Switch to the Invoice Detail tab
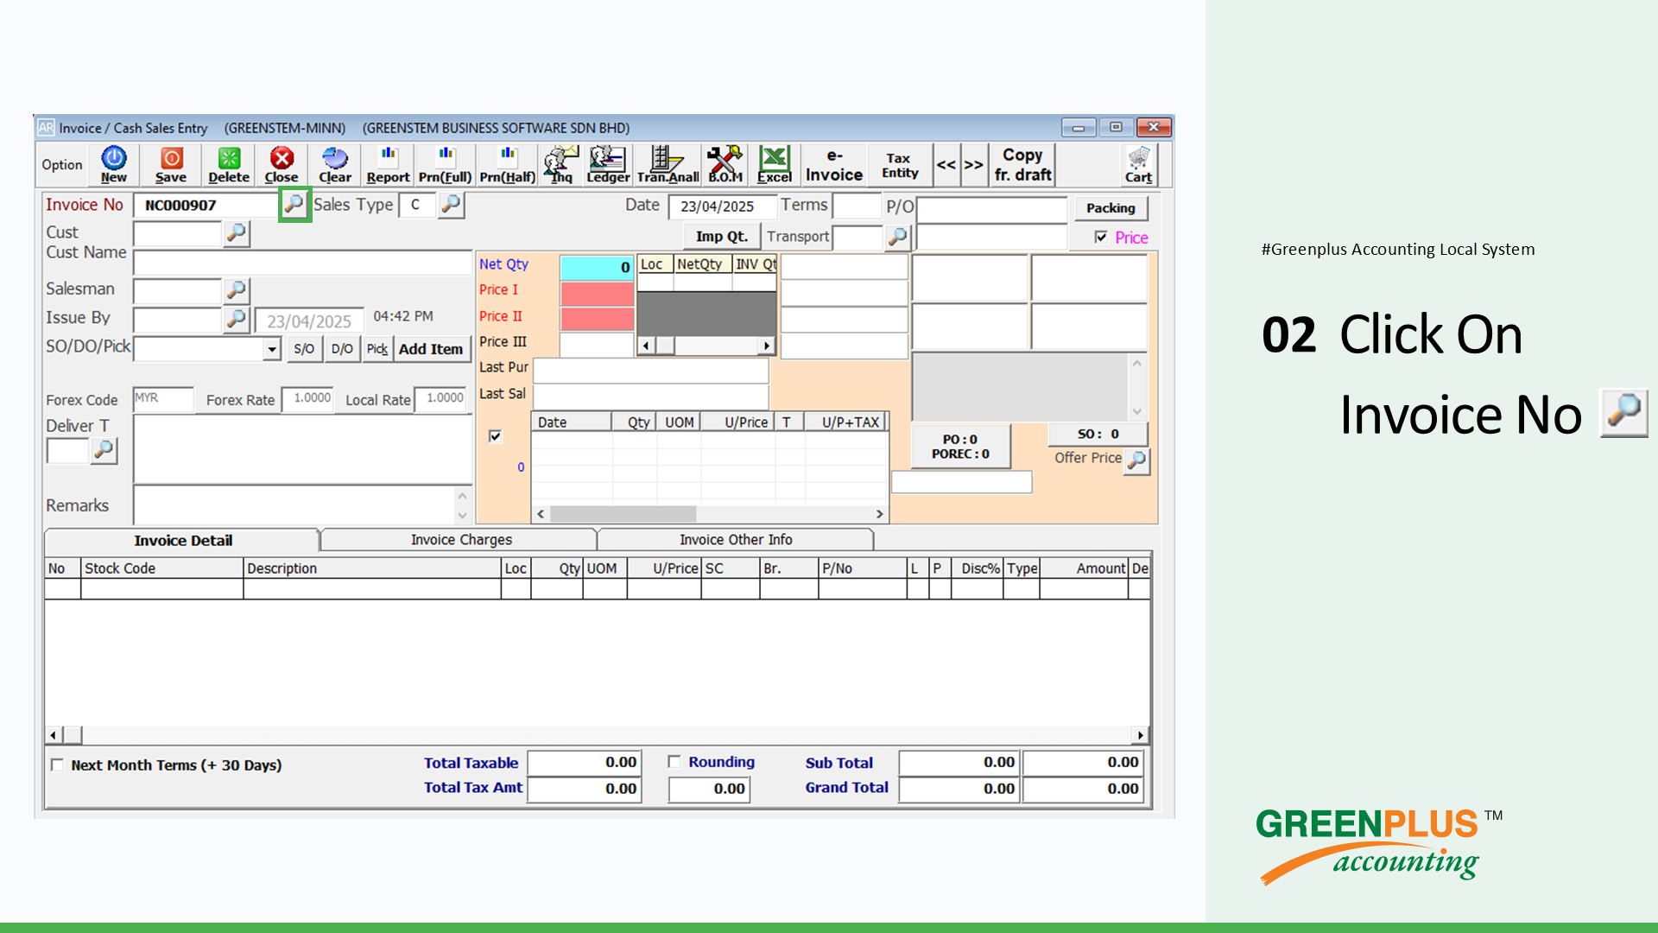 coord(183,540)
